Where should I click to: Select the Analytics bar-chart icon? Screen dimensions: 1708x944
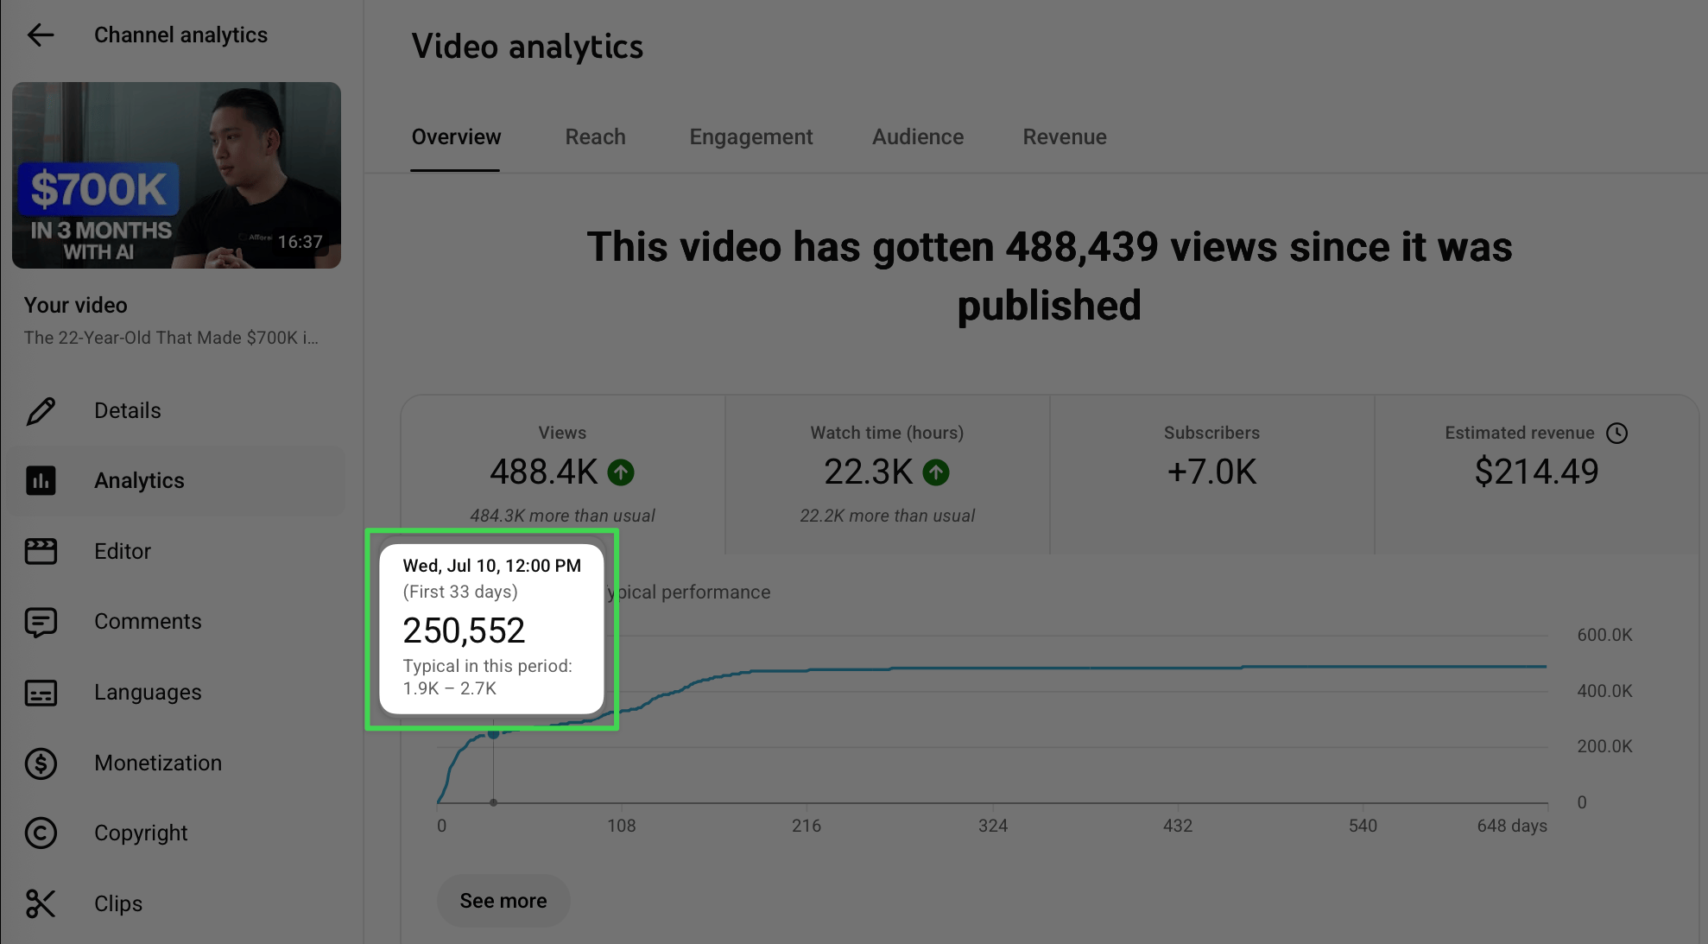pos(41,481)
